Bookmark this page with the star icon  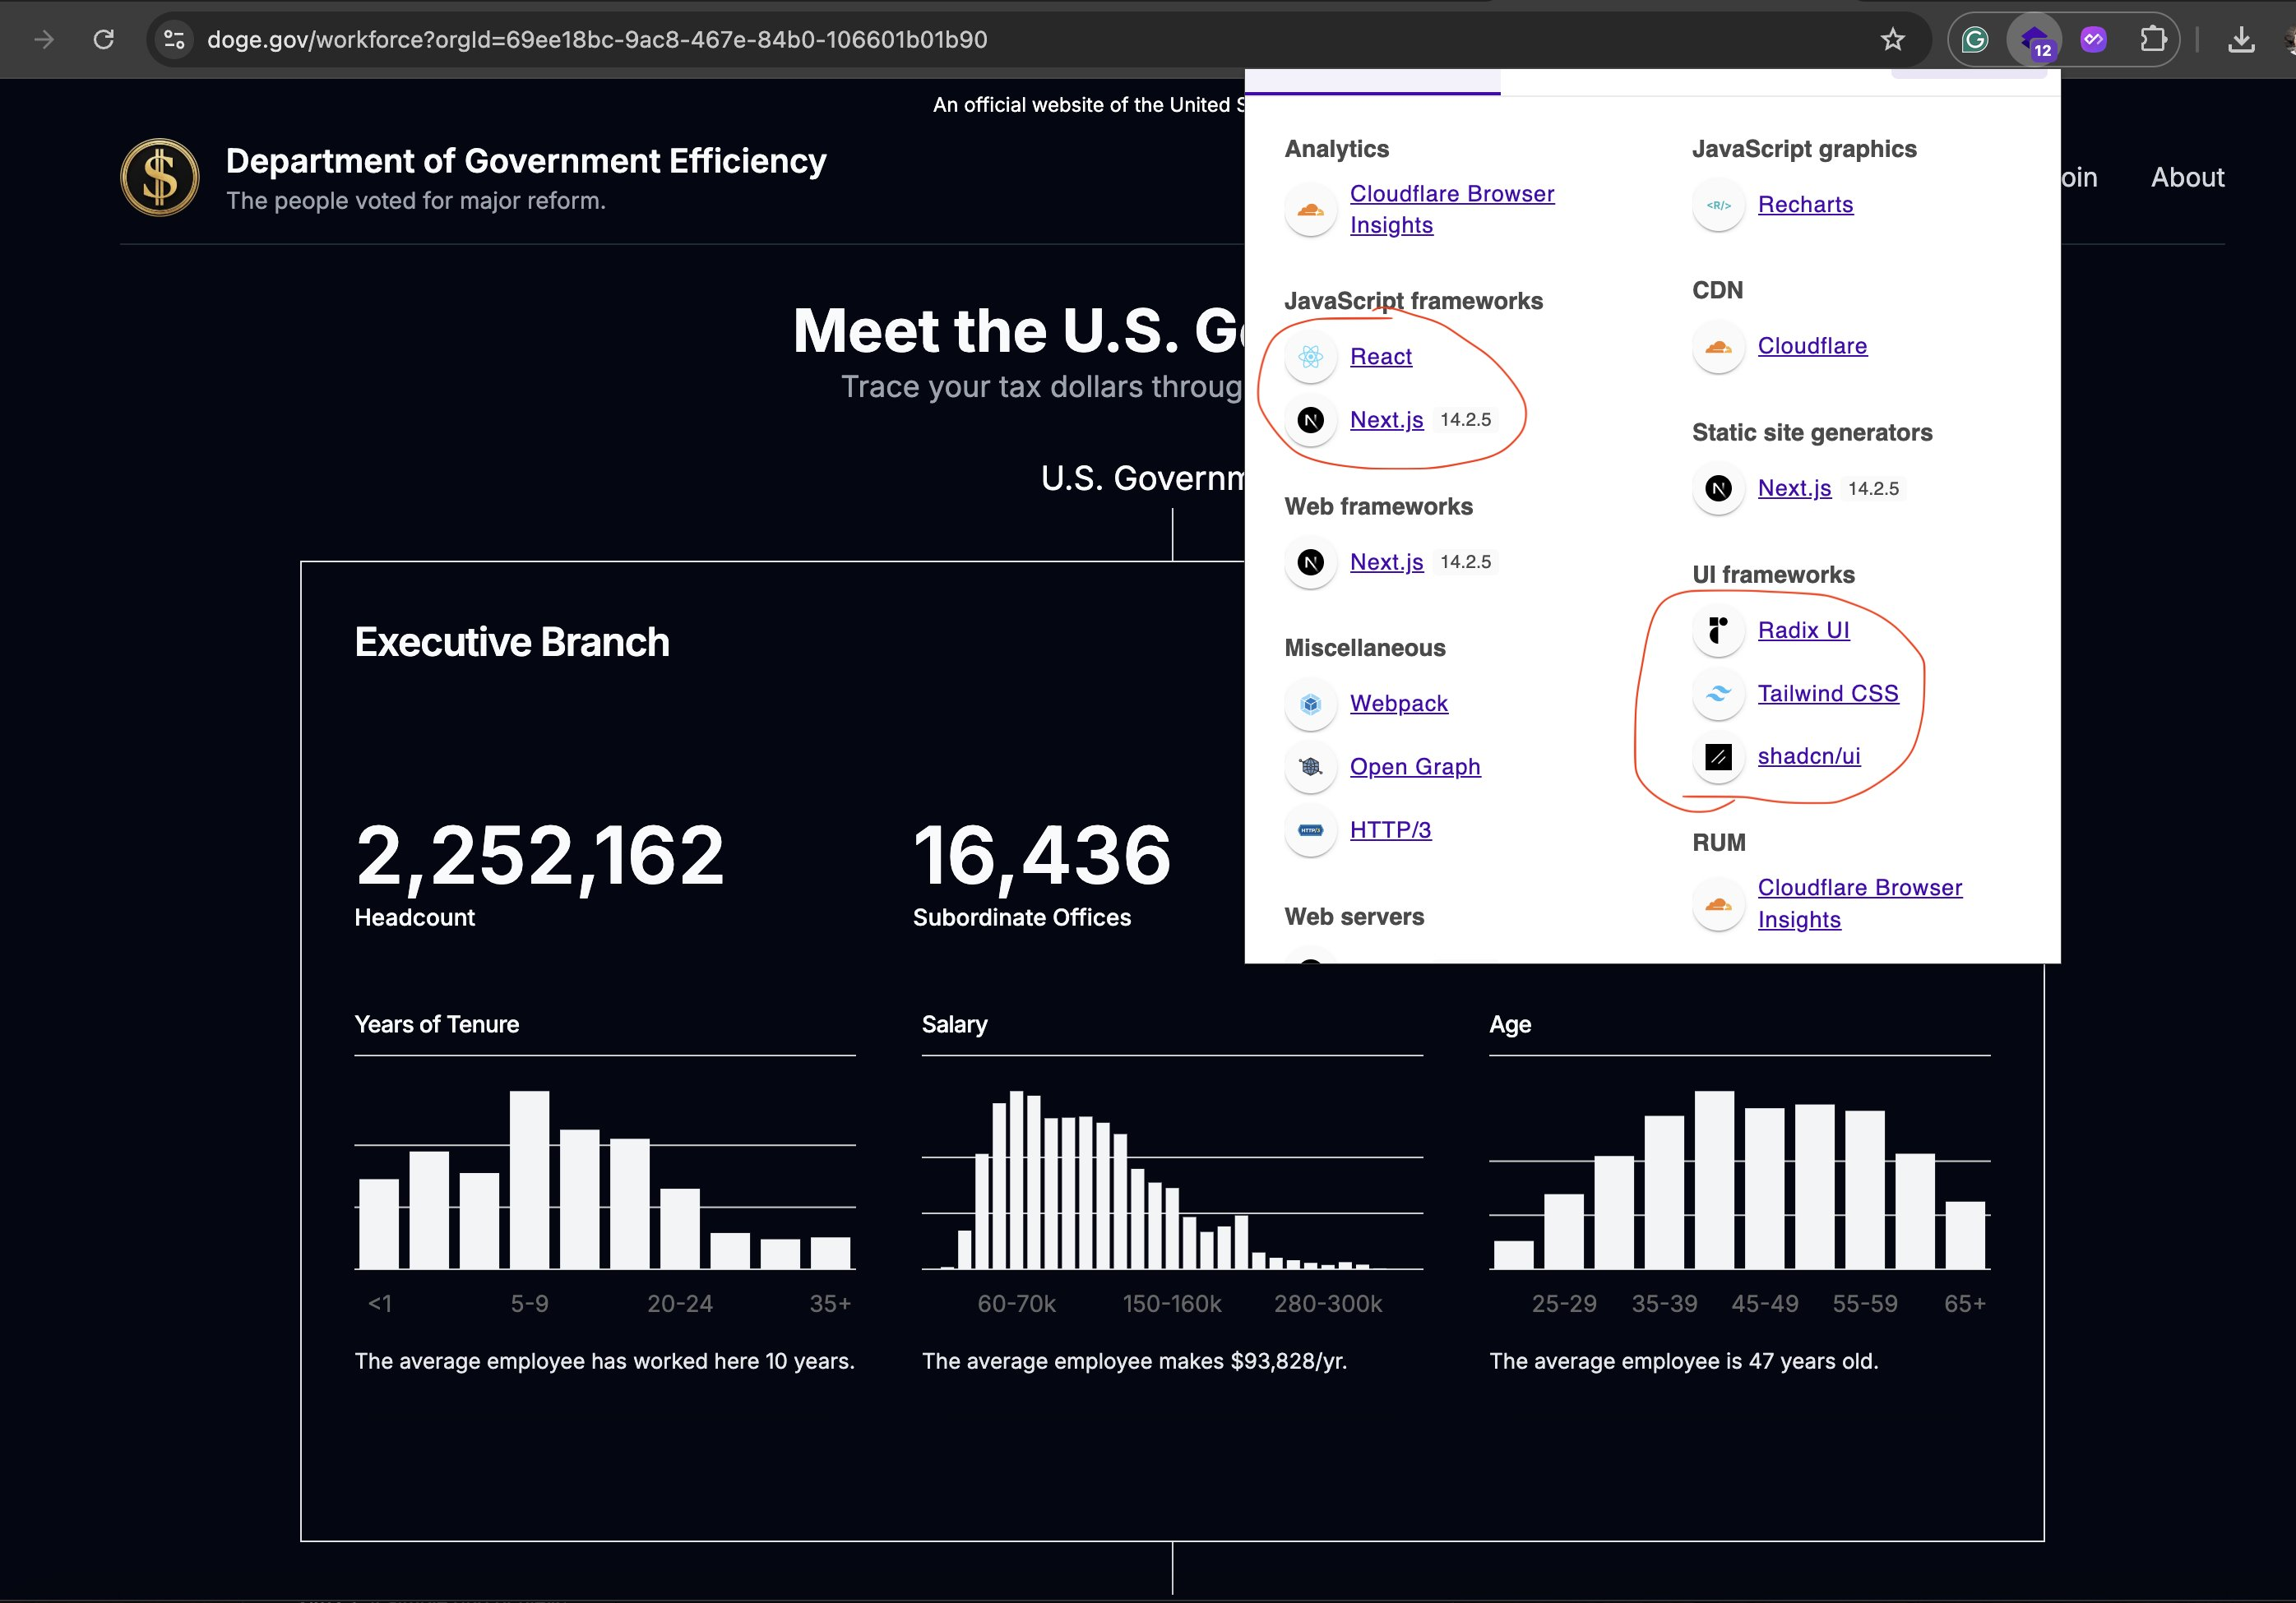(x=1892, y=39)
